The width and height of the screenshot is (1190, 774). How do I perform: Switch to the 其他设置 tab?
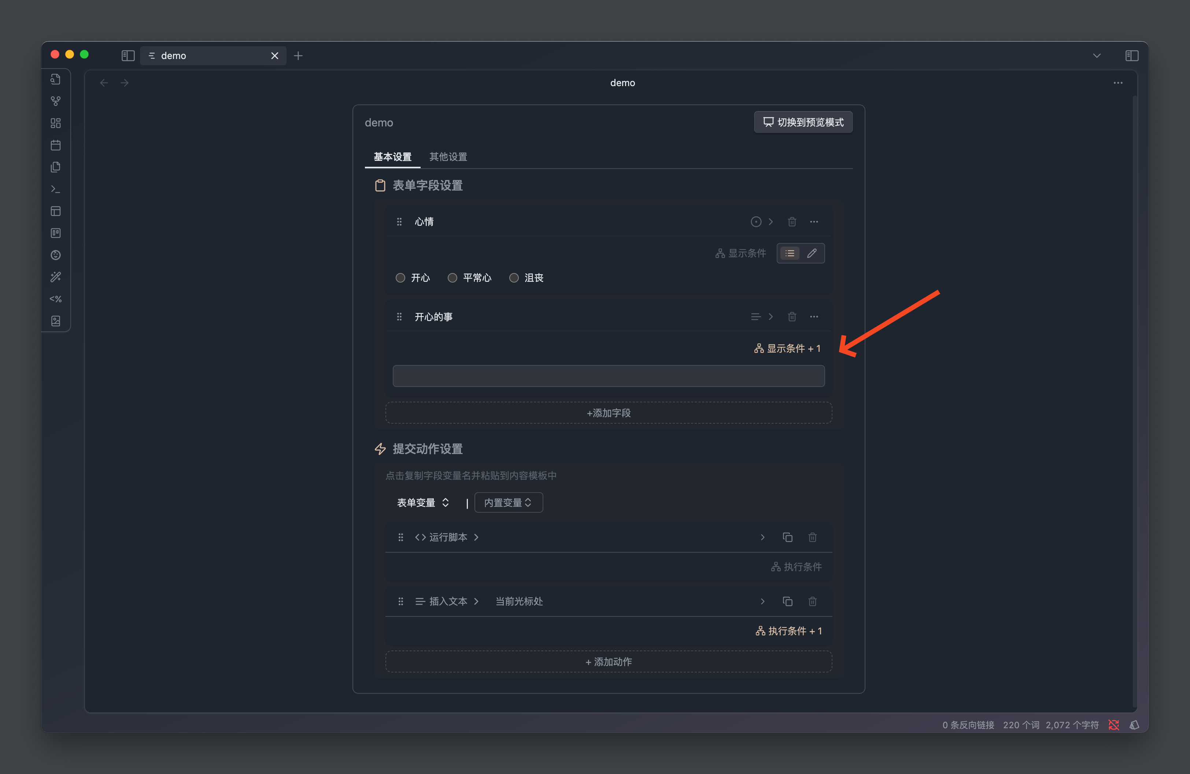pyautogui.click(x=448, y=157)
